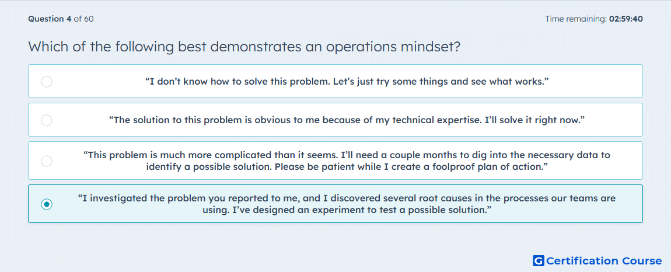Choose the "I don't know how to solve" option card

coord(335,81)
